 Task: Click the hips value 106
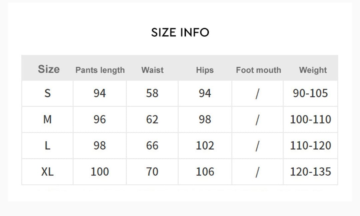(x=205, y=172)
